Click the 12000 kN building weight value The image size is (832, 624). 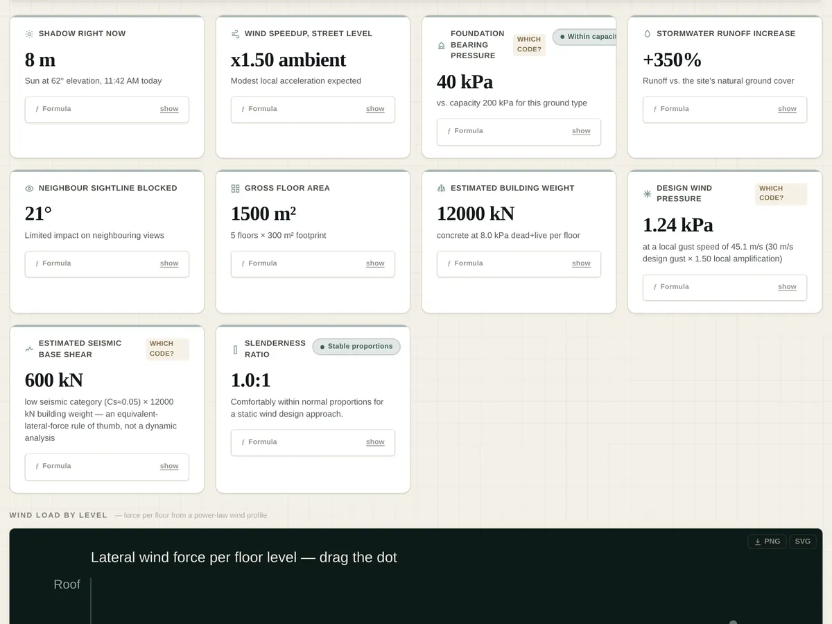[x=476, y=214]
